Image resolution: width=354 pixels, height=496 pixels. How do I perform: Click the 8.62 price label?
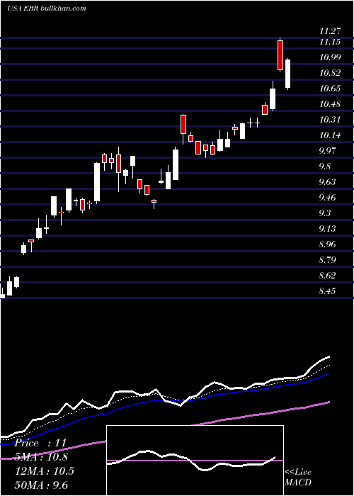[x=327, y=276]
